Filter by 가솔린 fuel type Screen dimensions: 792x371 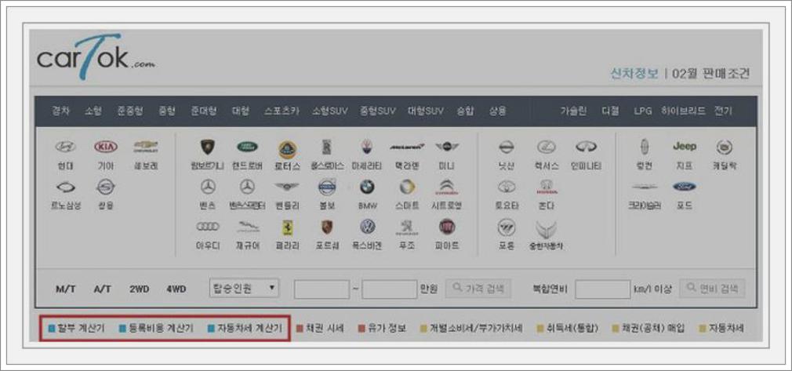pos(573,111)
